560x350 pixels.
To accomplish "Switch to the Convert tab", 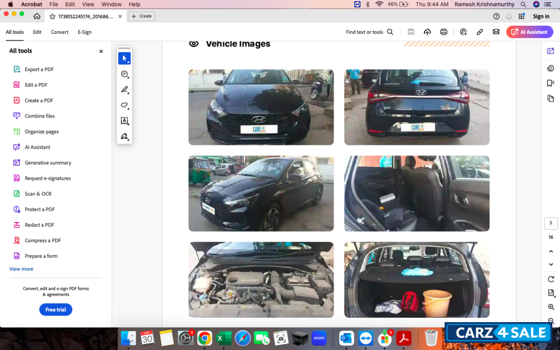I will click(59, 32).
